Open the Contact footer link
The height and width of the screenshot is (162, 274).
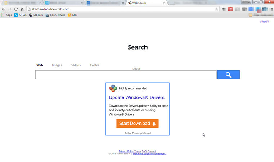pyautogui.click(x=152, y=151)
